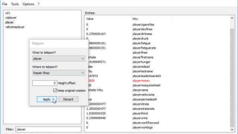Select cd1 in the list
This screenshot has height=134, width=238.
coord(8,13)
